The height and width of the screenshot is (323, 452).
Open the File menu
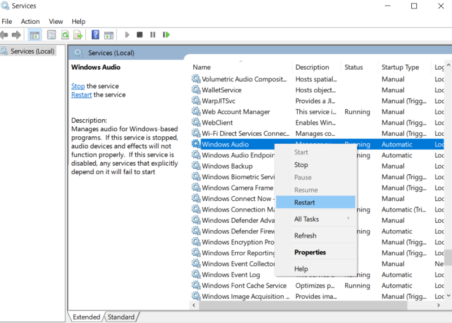7,21
